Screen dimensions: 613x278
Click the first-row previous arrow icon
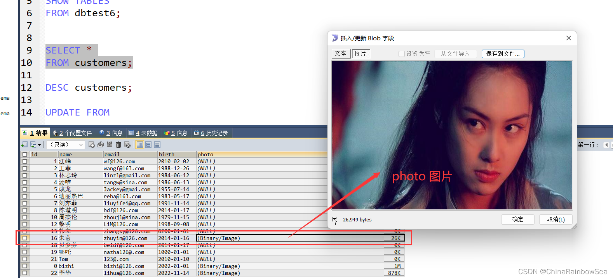(x=606, y=145)
